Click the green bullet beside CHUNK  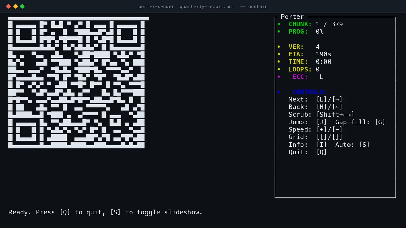coord(279,24)
